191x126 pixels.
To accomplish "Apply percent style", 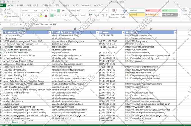I will pos(95,15).
